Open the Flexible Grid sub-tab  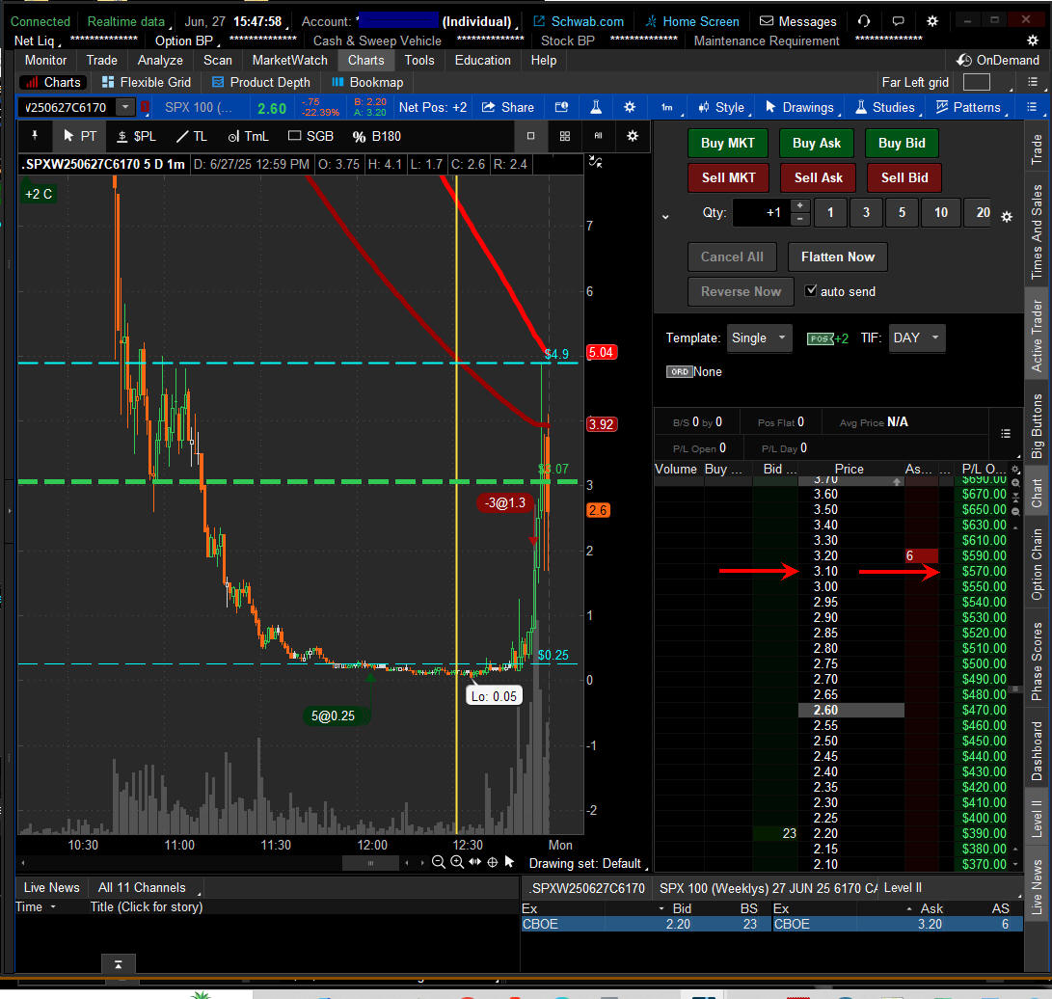point(147,83)
